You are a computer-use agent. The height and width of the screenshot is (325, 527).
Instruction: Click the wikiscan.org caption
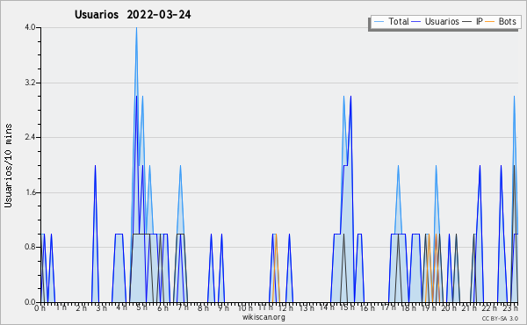[x=263, y=317]
